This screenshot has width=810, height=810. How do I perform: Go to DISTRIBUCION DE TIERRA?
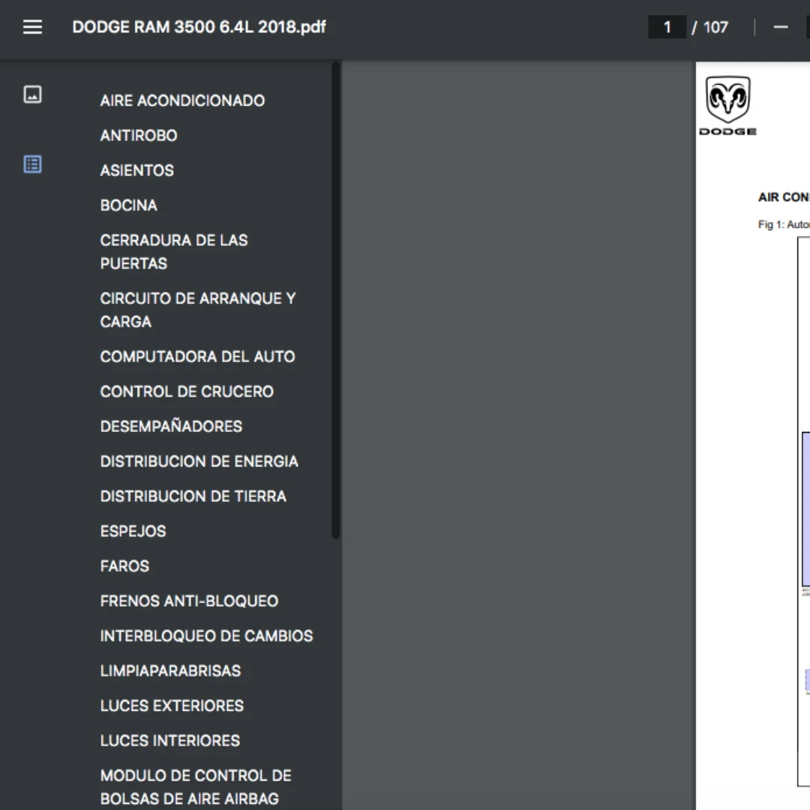click(x=193, y=496)
